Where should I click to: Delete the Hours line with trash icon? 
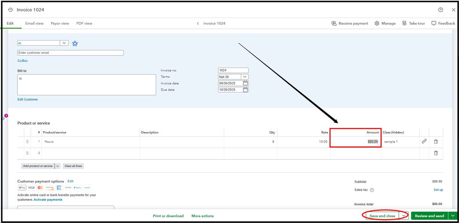tap(436, 142)
